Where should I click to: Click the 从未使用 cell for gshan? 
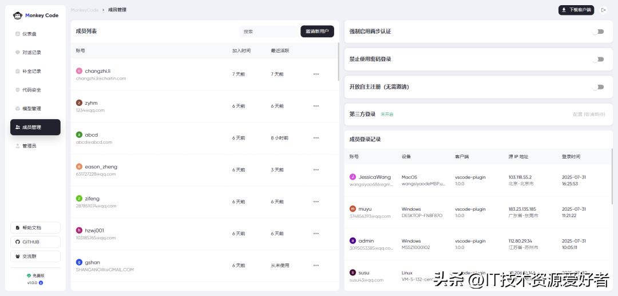(x=280, y=265)
